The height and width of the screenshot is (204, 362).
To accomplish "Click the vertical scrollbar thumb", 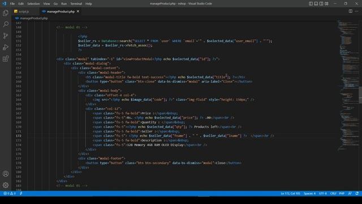I will pos(360,95).
